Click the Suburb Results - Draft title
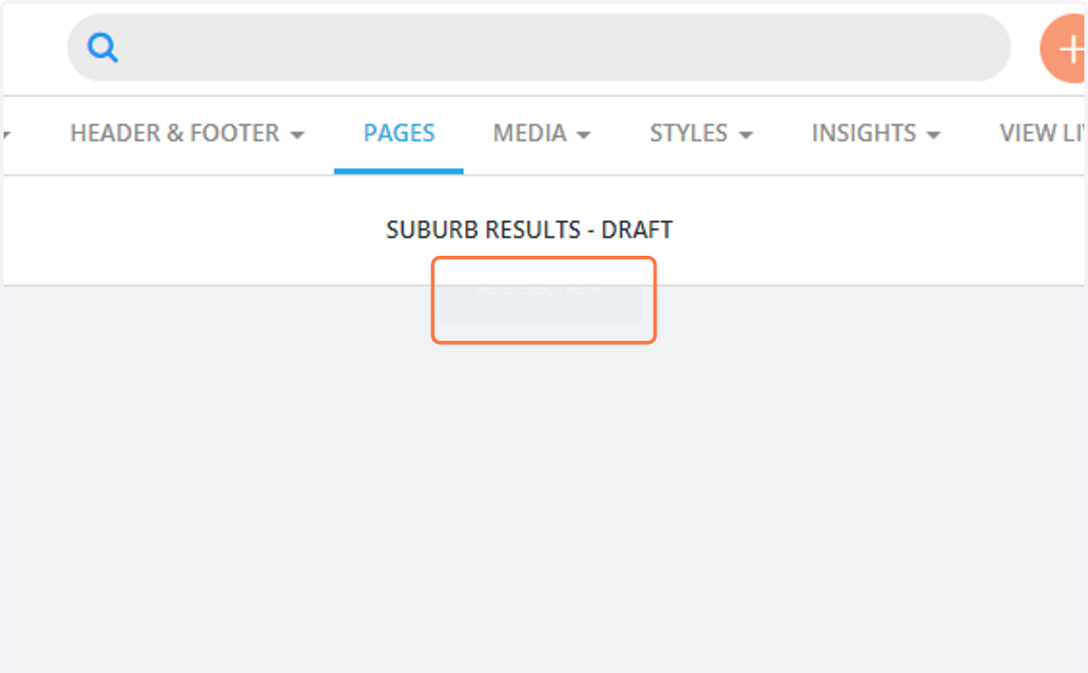The height and width of the screenshot is (673, 1088). coord(529,229)
